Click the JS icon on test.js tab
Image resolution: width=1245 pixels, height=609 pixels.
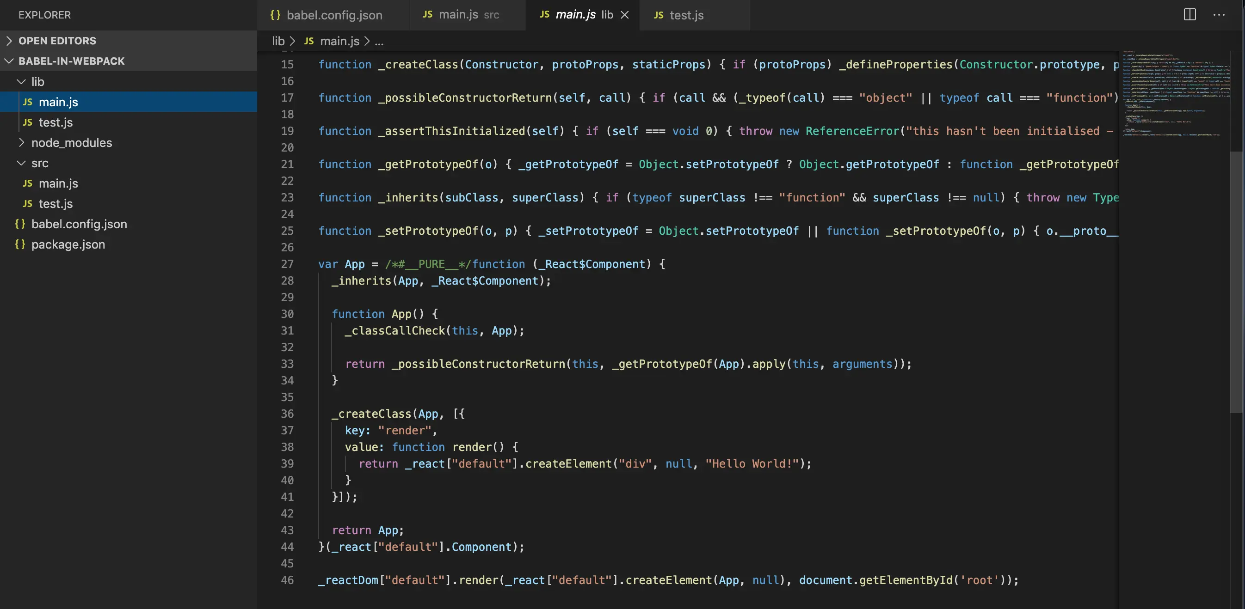tap(658, 15)
